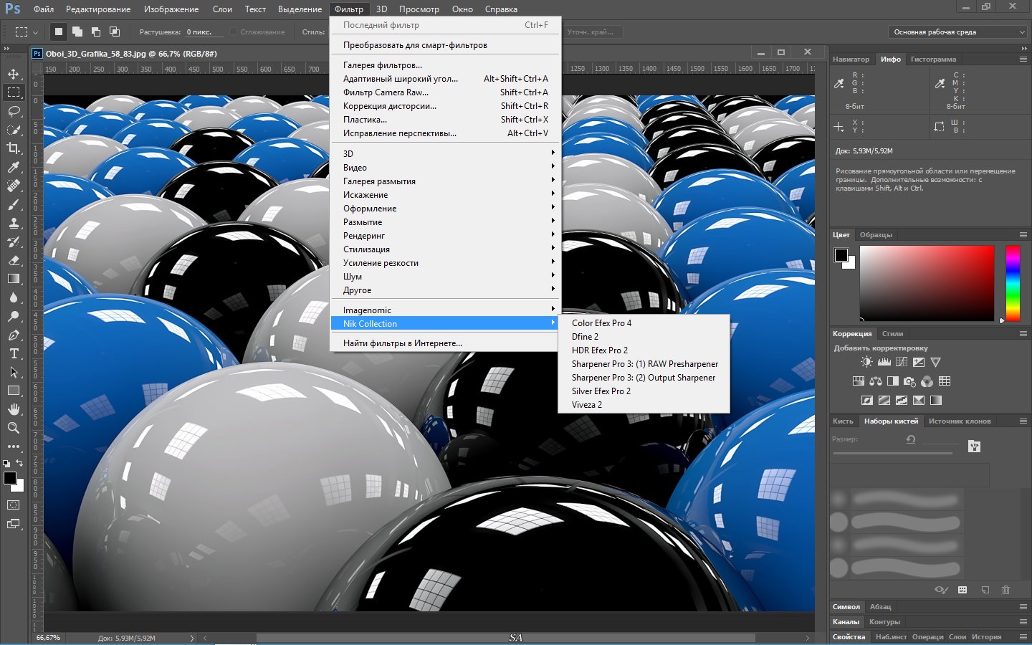Expand the Imagenomic submenu
Image resolution: width=1032 pixels, height=645 pixels.
point(446,310)
